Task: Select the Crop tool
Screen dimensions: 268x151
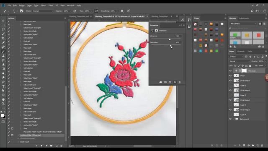Action: pos(3,38)
